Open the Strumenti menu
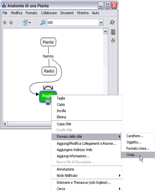 pyautogui.click(x=67, y=13)
